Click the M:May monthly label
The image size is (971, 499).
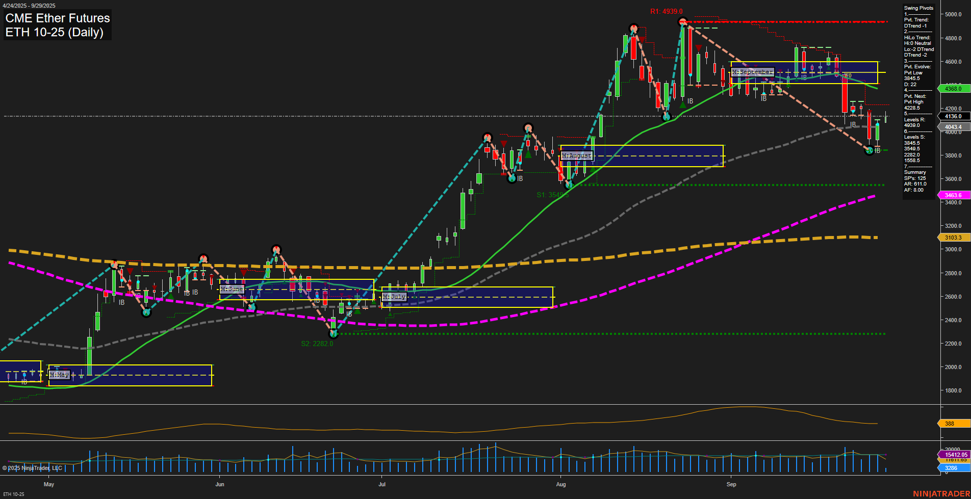[x=60, y=375]
